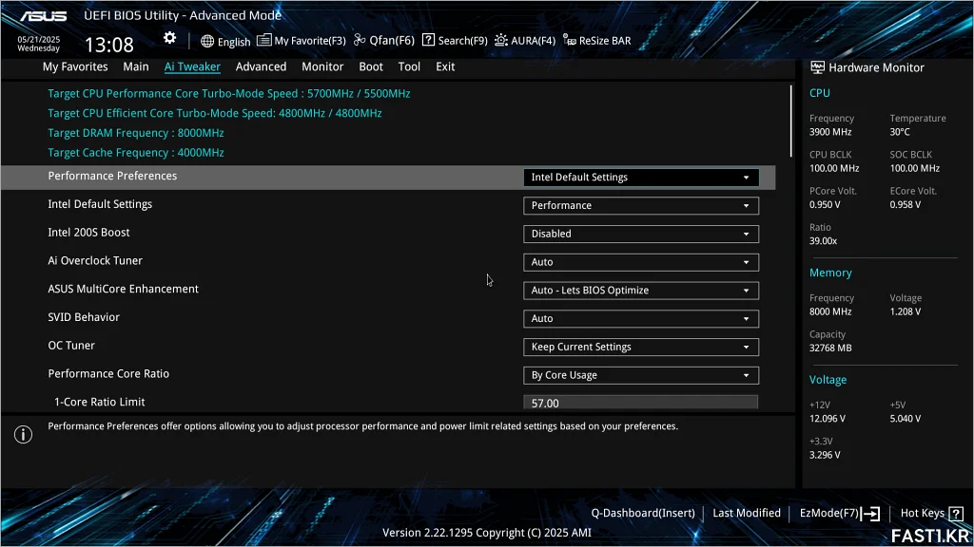Image resolution: width=974 pixels, height=547 pixels.
Task: Select OC Tuner label
Action: tap(71, 346)
